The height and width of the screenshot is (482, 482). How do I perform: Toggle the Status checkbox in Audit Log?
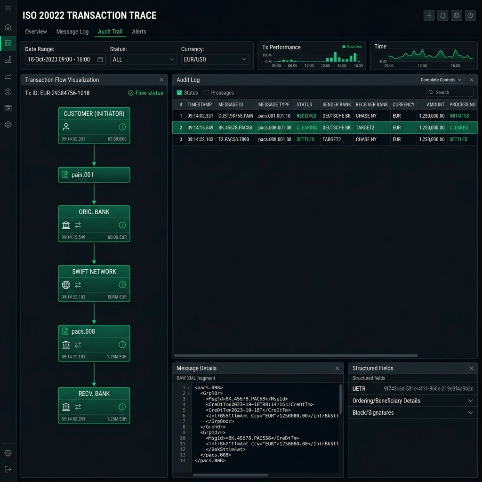coord(179,93)
